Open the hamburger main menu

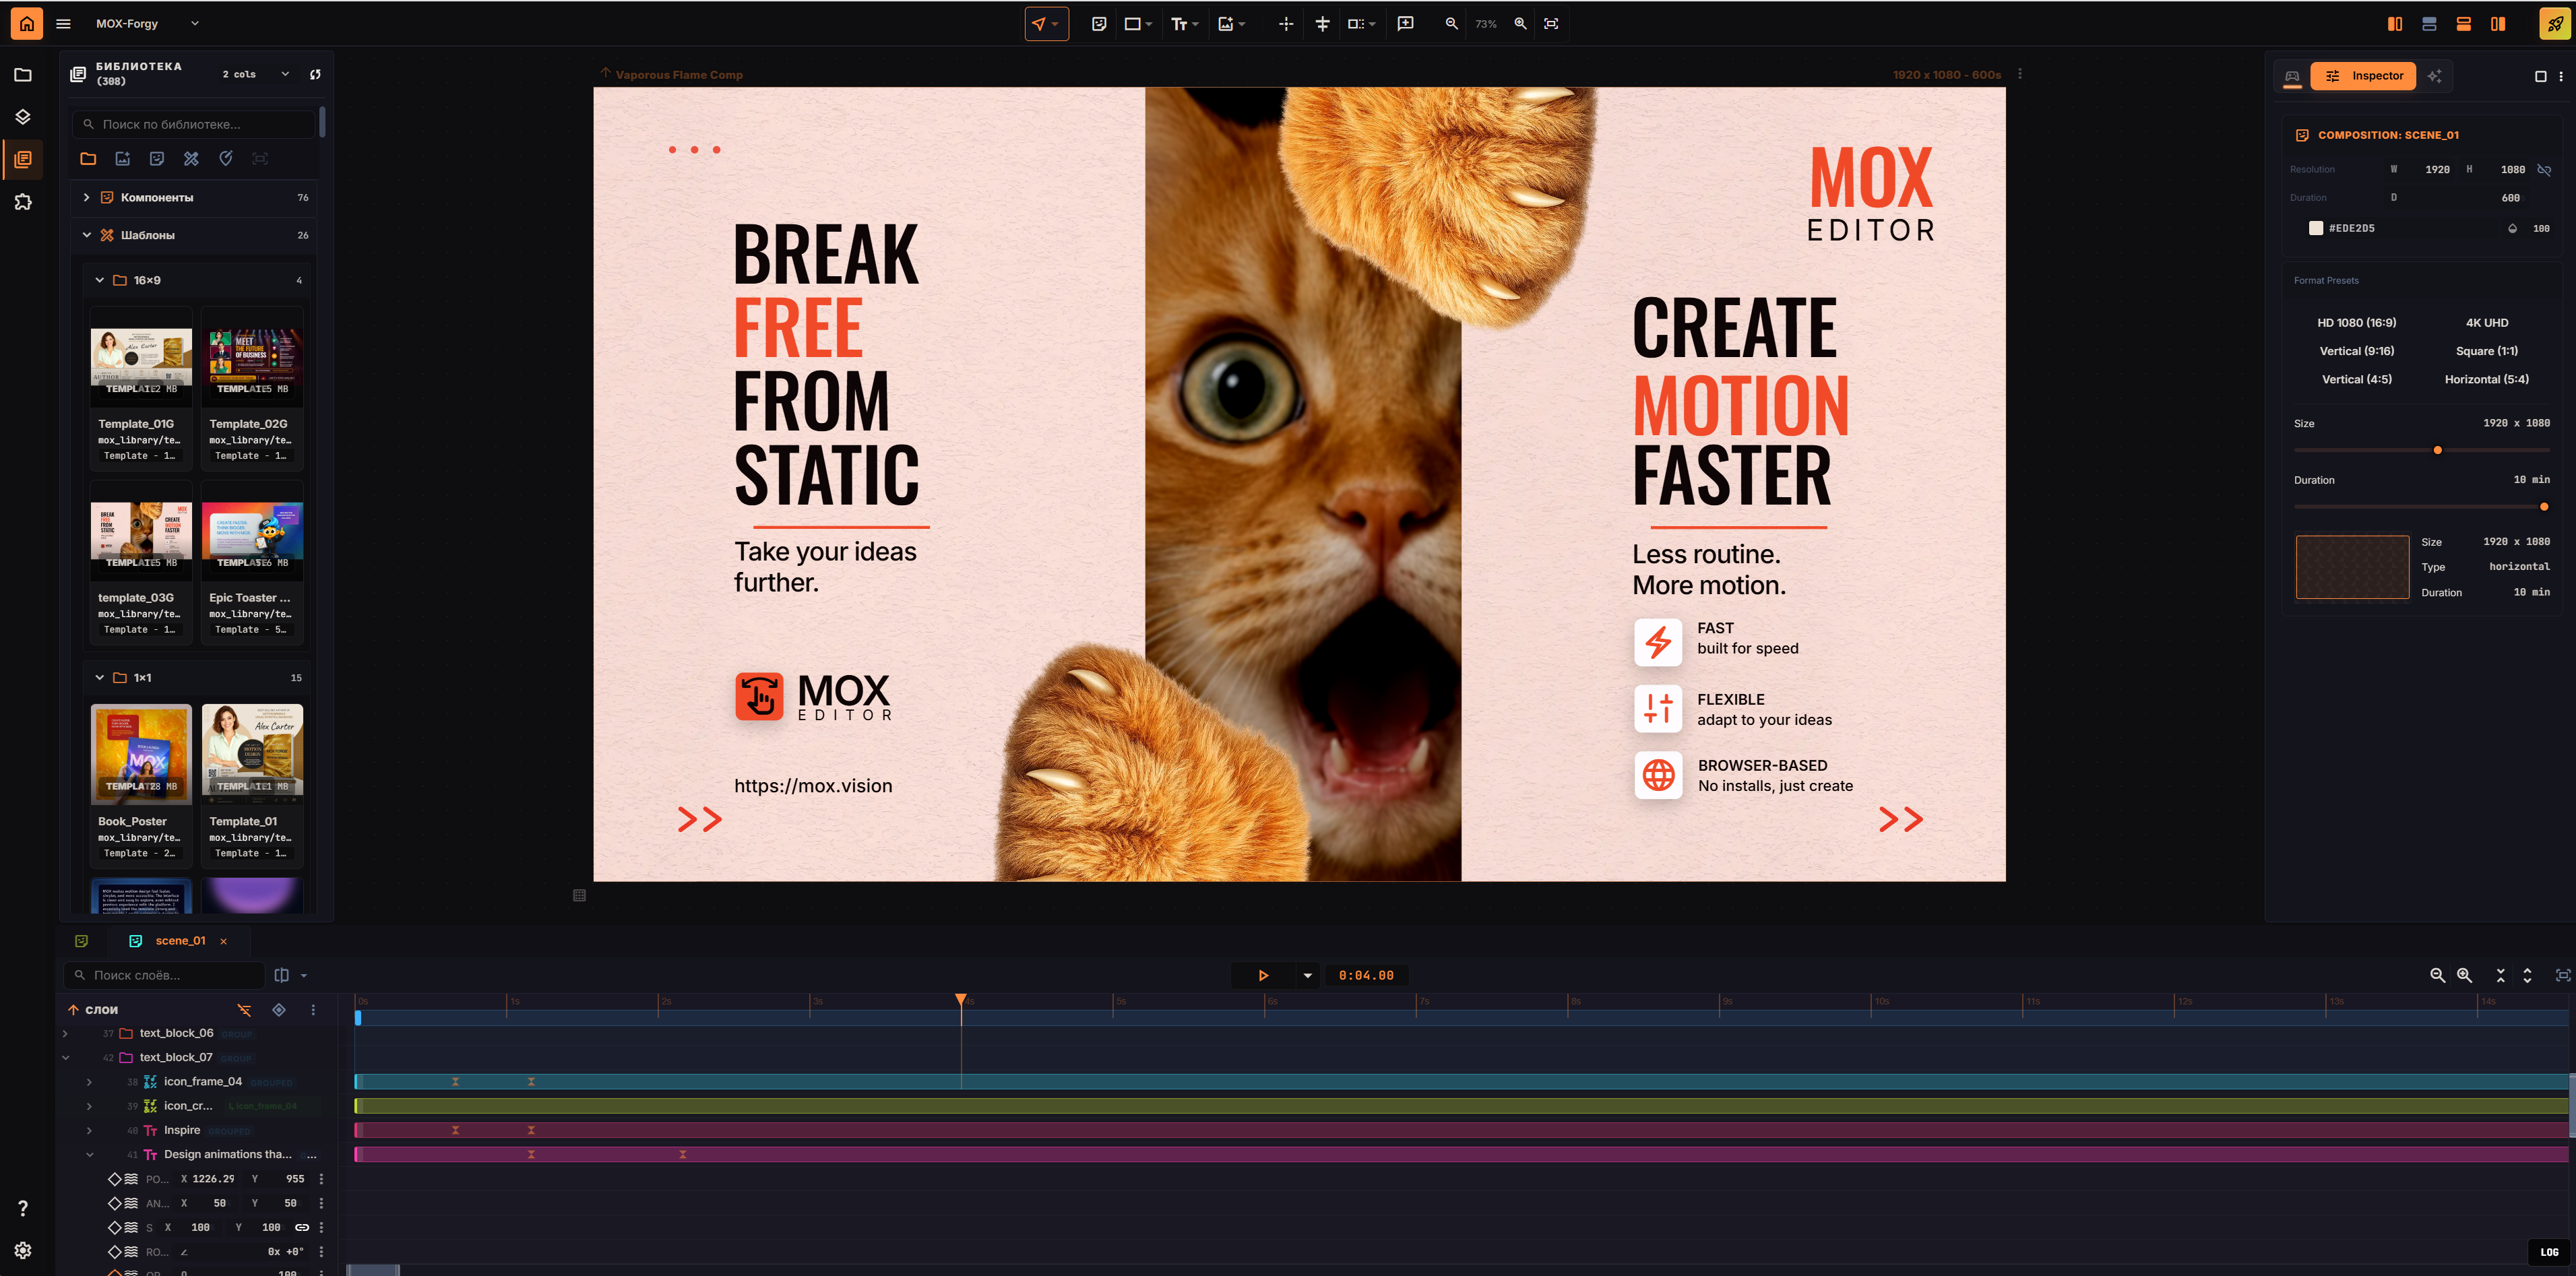click(x=63, y=23)
